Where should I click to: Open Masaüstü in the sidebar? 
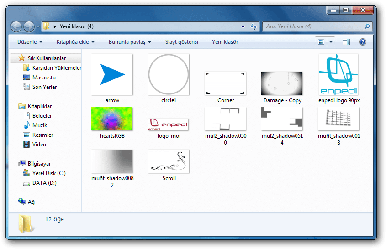tap(44, 78)
